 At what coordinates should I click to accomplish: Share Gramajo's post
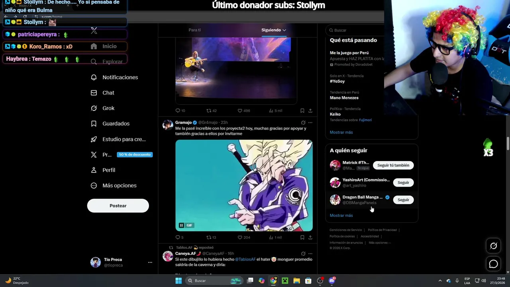click(x=310, y=237)
